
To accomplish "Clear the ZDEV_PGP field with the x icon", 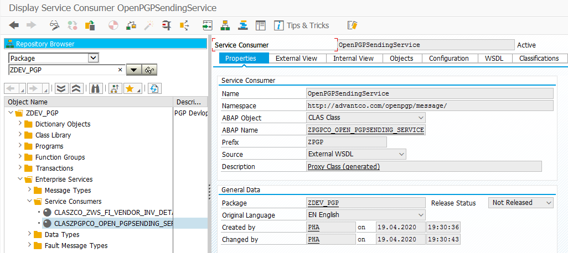I will click(120, 70).
